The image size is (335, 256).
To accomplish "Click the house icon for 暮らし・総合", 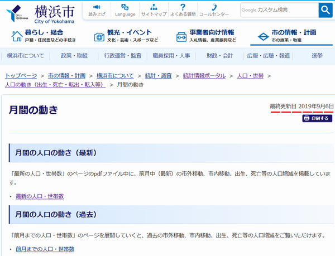I will pos(17,36).
